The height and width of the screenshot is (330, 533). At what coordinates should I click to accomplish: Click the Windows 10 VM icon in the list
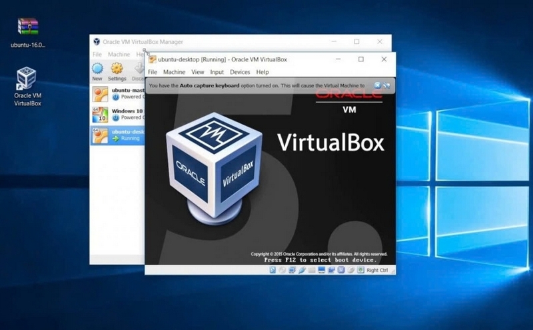pyautogui.click(x=101, y=115)
